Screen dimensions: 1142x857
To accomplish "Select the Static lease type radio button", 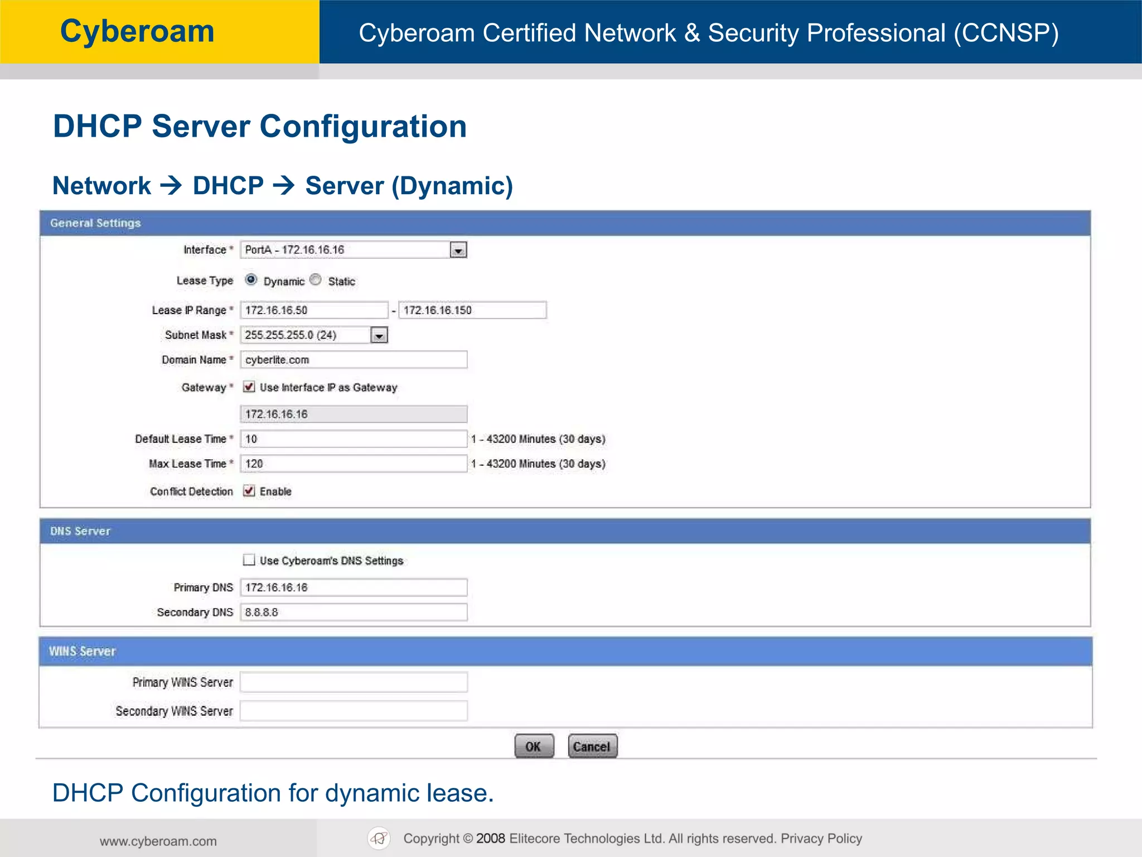I will coord(316,280).
